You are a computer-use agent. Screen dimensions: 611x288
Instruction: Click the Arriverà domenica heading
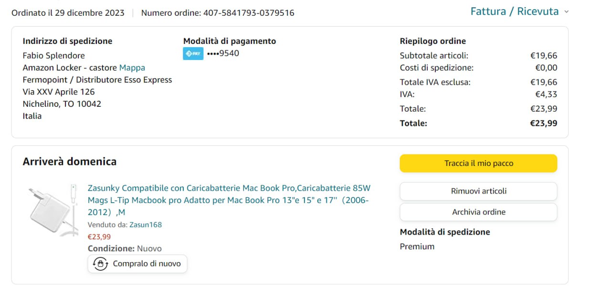click(x=70, y=162)
